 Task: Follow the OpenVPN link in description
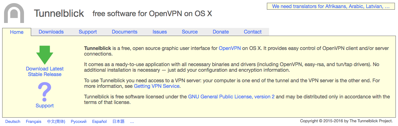pyautogui.click(x=230, y=48)
